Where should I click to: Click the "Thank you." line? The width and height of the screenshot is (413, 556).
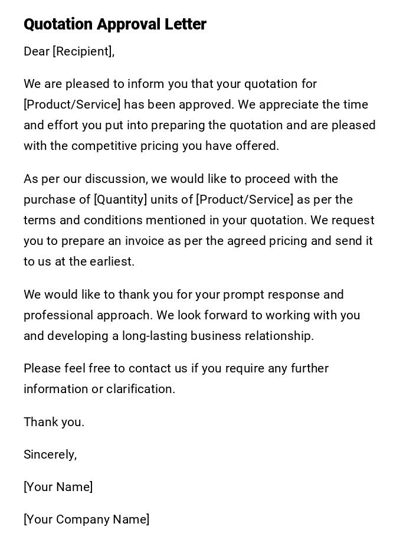[54, 422]
